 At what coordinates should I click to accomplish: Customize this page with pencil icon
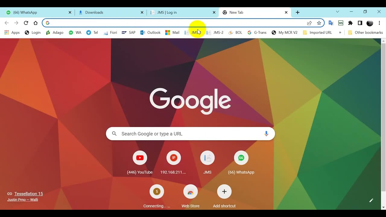[371, 200]
